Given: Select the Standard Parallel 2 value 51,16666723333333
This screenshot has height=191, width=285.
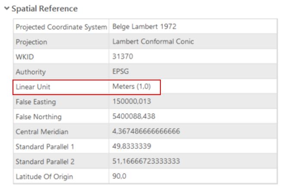Looking at the screenshot, I should [143, 161].
